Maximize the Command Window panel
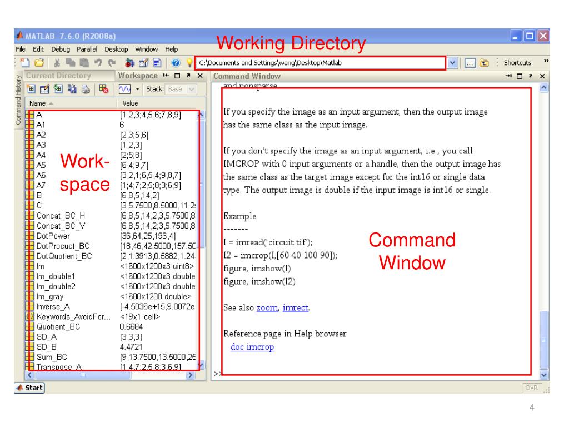Viewport: 569px width, 427px height. pyautogui.click(x=520, y=76)
